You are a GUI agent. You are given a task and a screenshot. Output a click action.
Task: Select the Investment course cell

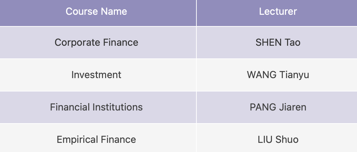point(96,75)
